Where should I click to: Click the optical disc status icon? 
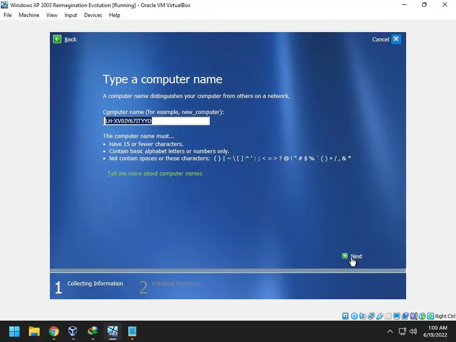(354, 316)
